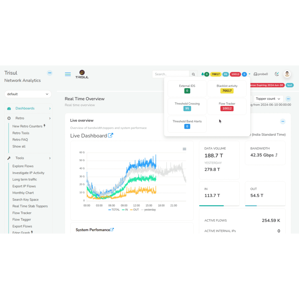Screen dimensions: 299x299
Task: Click the IN traffic progress bar
Action: click(219, 206)
